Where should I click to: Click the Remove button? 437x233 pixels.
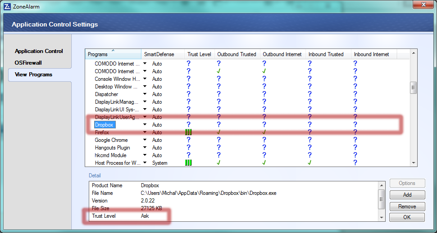tap(407, 207)
